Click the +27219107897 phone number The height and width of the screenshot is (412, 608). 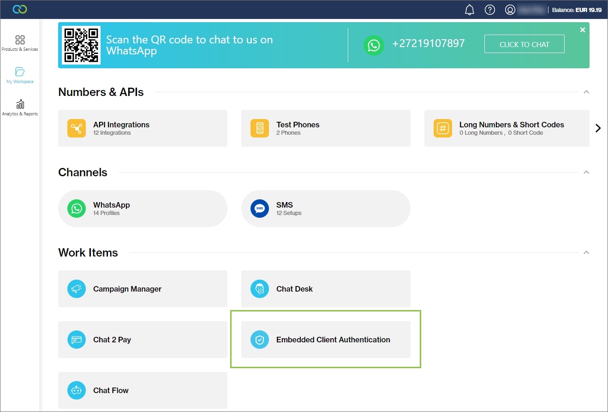(429, 44)
